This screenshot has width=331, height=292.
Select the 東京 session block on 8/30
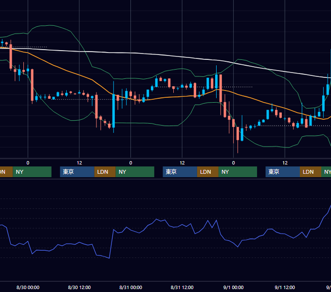coord(77,172)
